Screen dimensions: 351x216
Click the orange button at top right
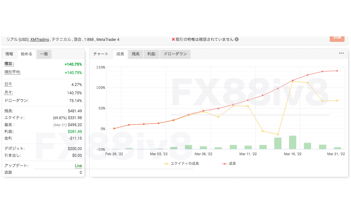click(x=337, y=38)
